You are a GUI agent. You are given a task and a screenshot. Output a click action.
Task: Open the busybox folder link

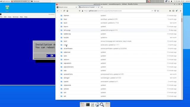[x=66, y=37]
